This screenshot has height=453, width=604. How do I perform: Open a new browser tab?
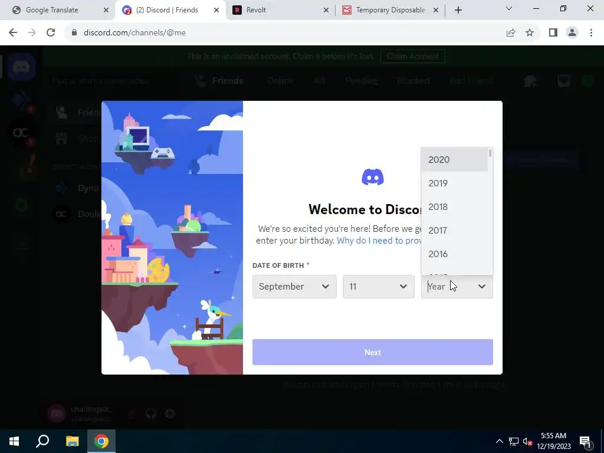(458, 10)
